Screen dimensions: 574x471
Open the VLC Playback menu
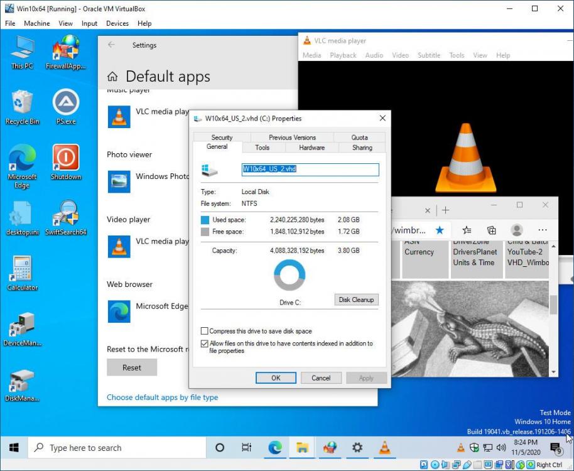coord(343,55)
